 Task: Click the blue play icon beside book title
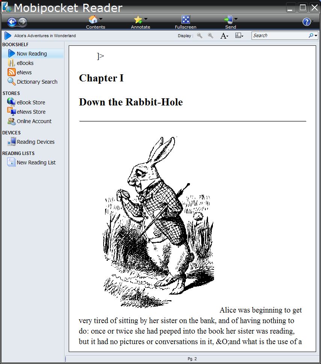8,36
